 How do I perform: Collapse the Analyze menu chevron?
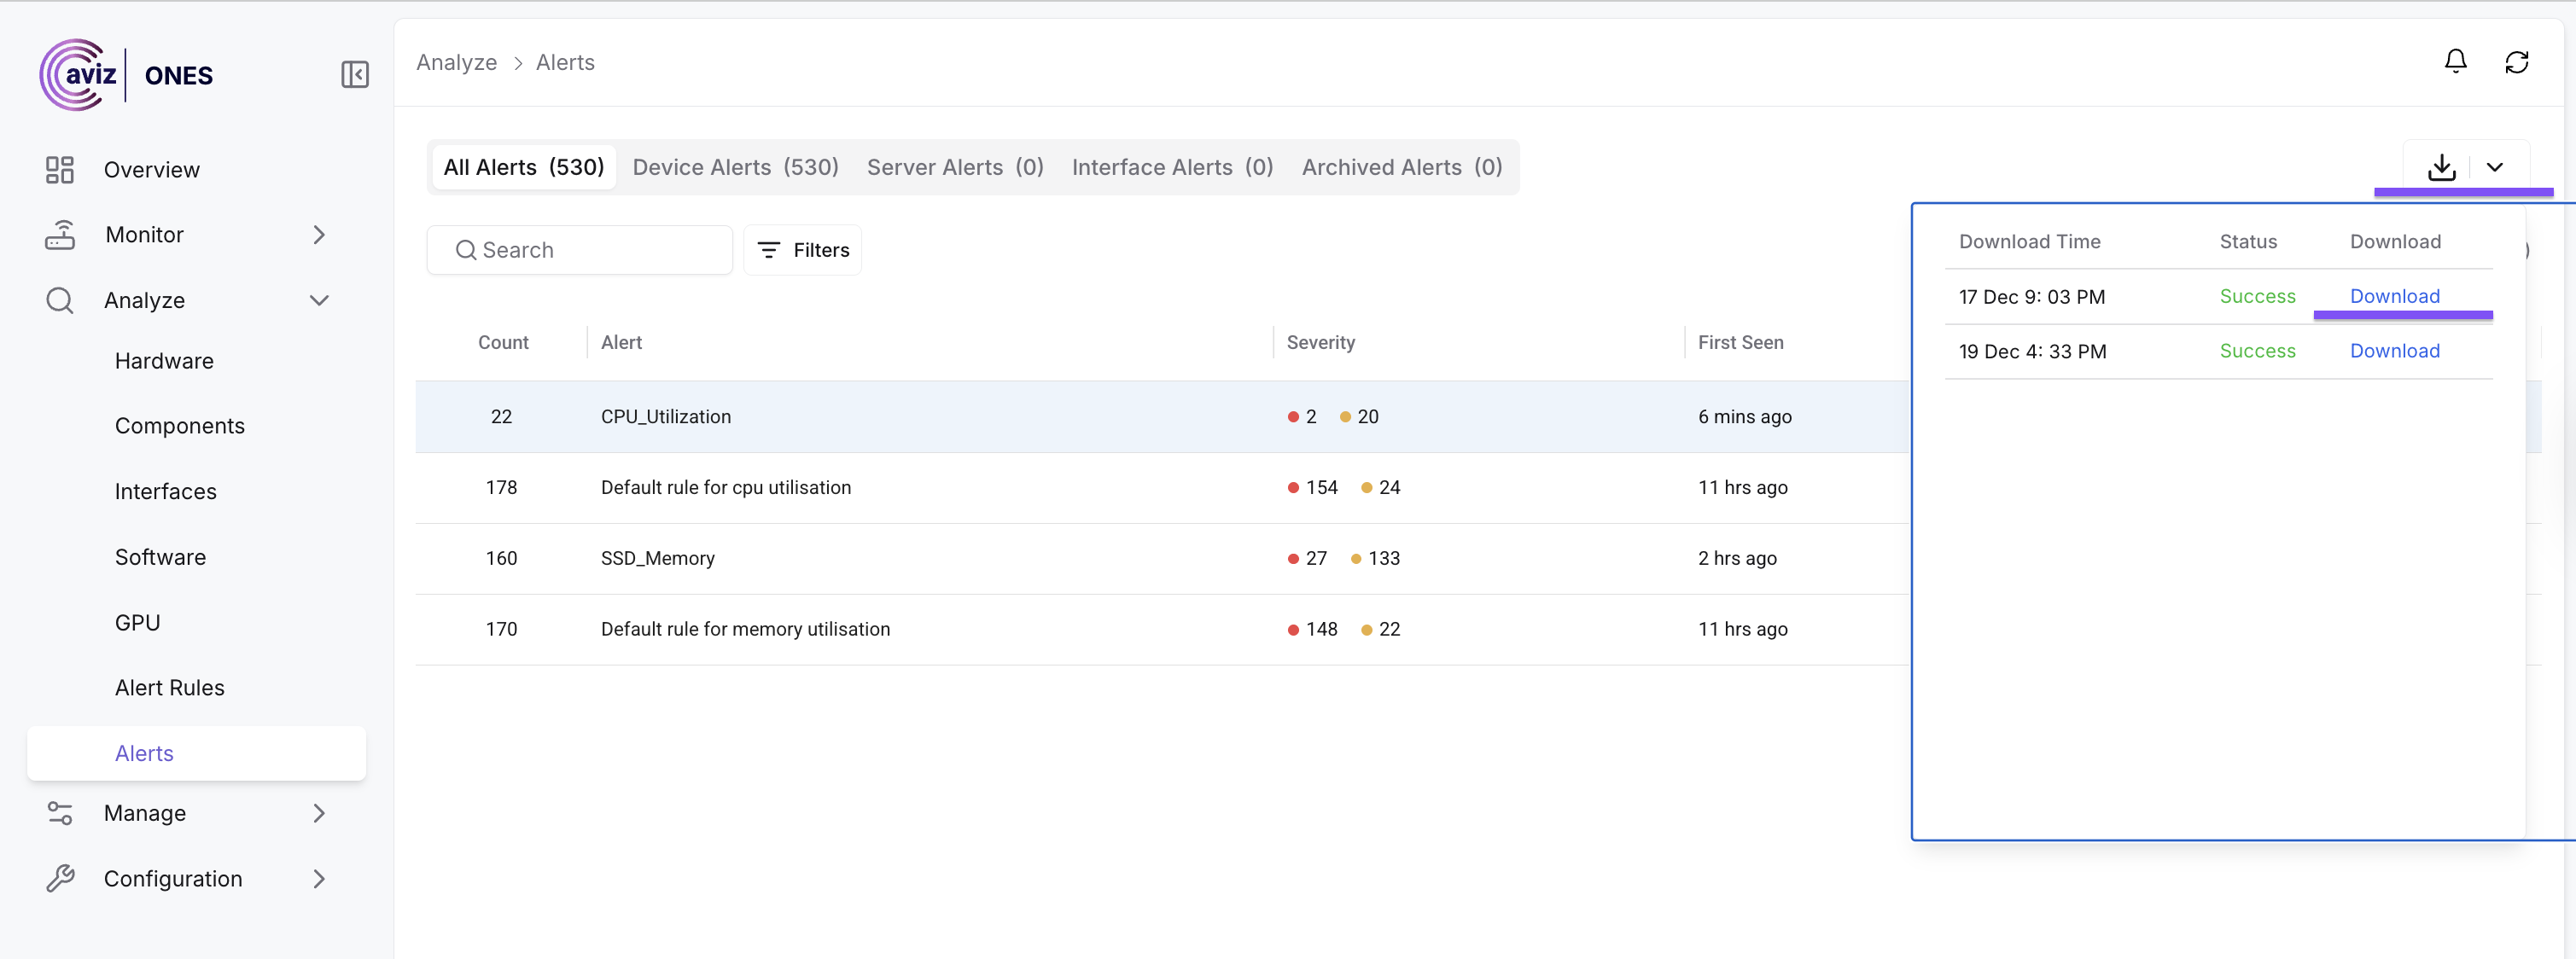pos(319,300)
